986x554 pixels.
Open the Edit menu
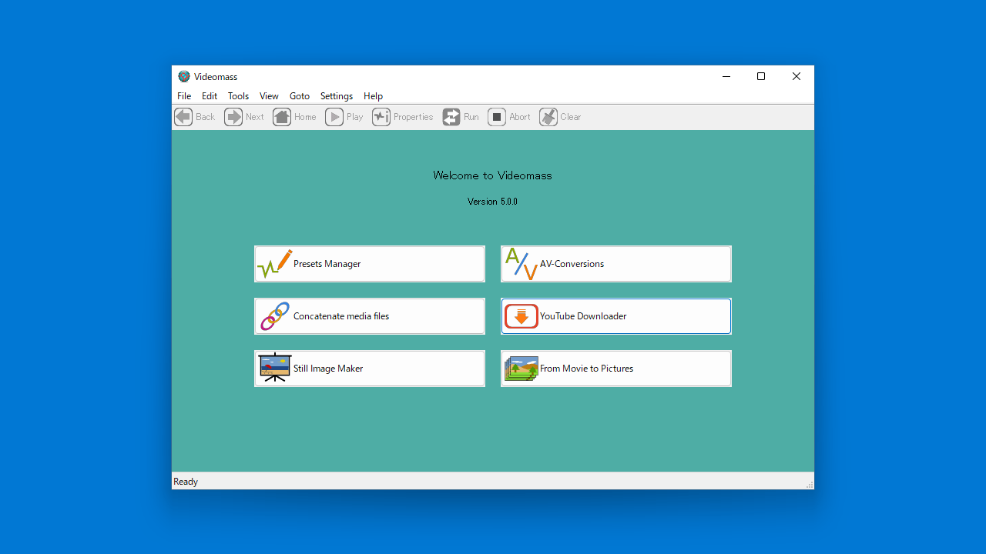(x=210, y=96)
